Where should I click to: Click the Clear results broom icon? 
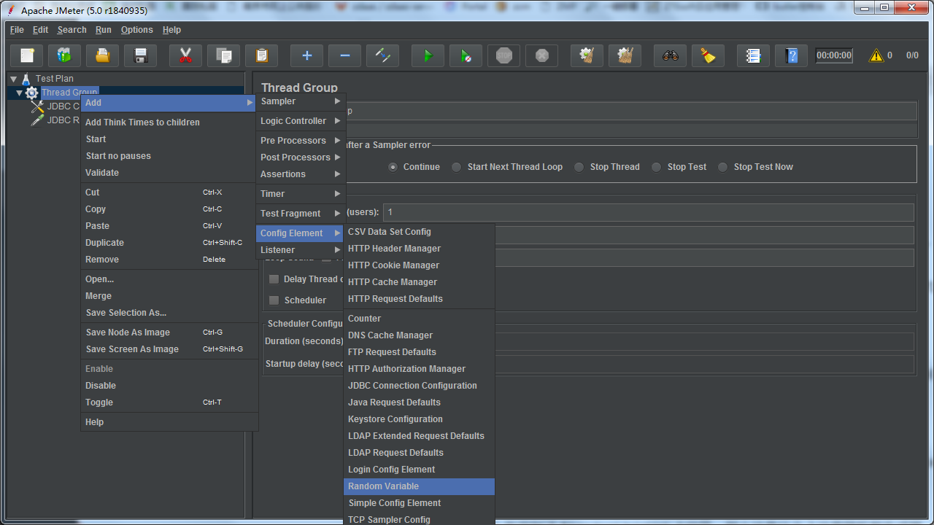tap(587, 55)
